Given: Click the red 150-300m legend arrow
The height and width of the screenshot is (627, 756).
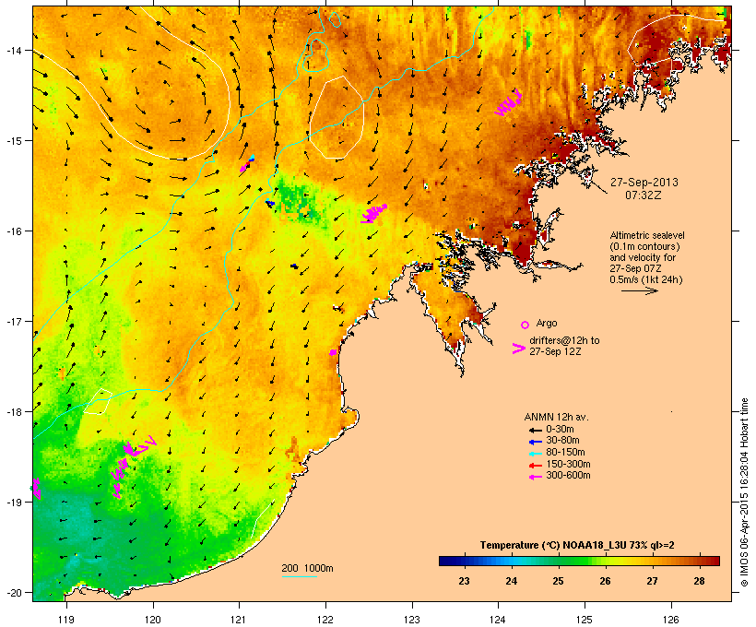Looking at the screenshot, I should pos(535,466).
